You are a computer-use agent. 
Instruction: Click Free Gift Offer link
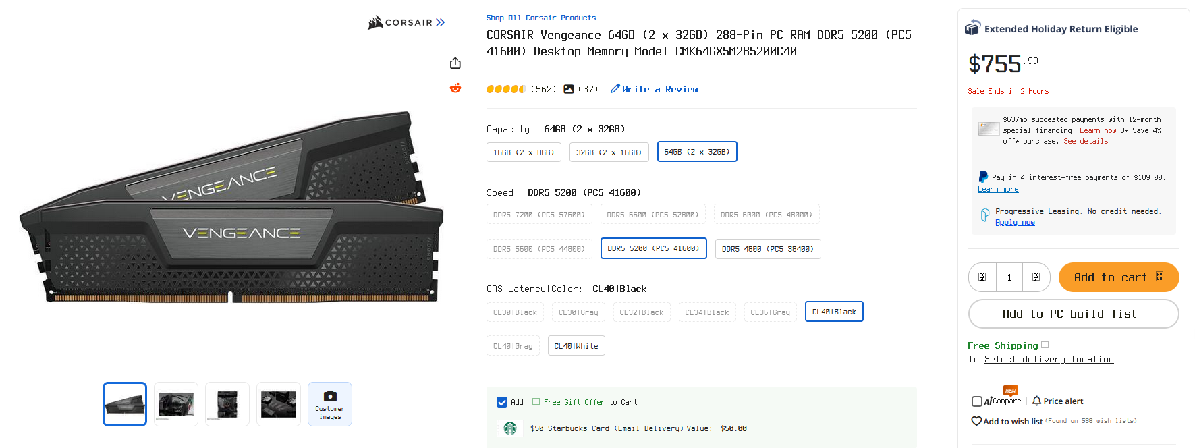(574, 402)
